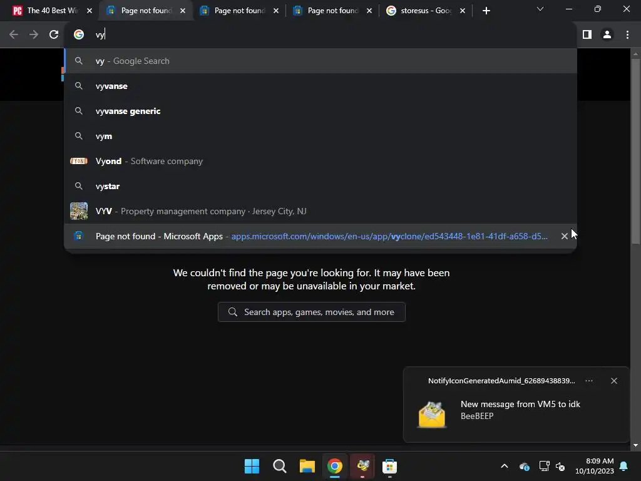This screenshot has height=481, width=641.
Task: Close the active Page not found tab
Action: point(183,11)
